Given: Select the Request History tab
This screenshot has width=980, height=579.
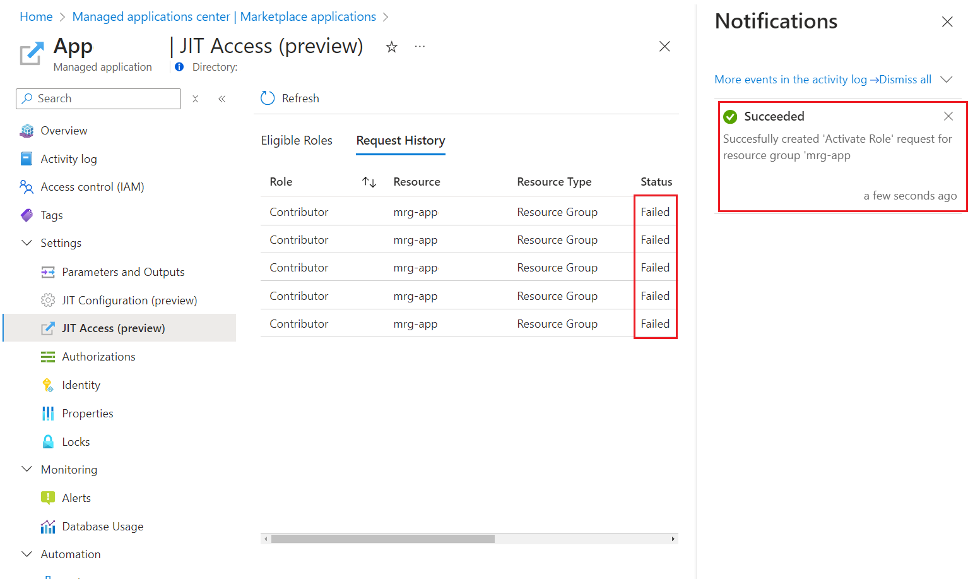Looking at the screenshot, I should point(401,140).
